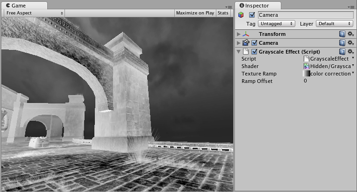Screen dimensions: 357x192
Task: Click the Shader property label
Action: [250, 66]
